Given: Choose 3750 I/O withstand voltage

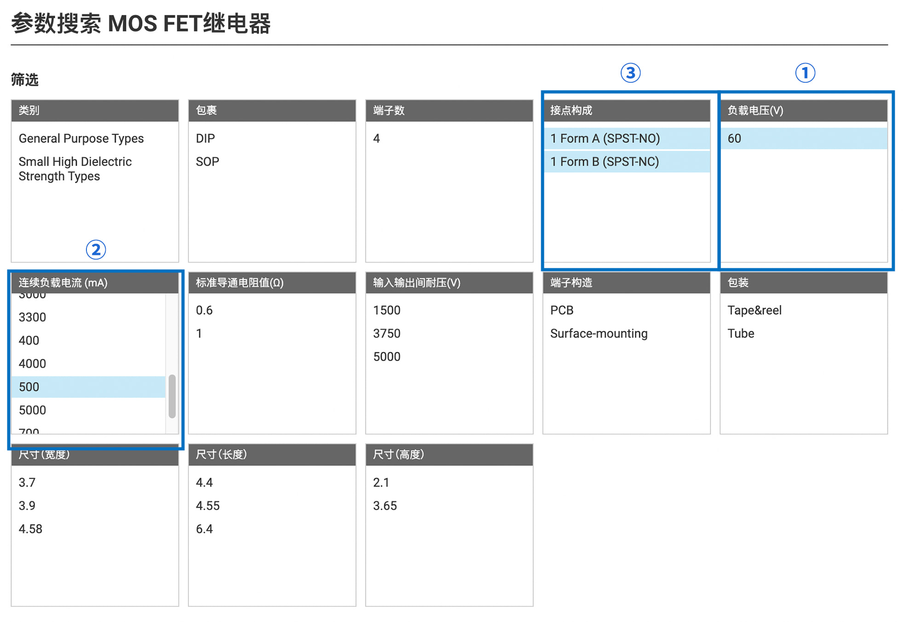Looking at the screenshot, I should [387, 334].
